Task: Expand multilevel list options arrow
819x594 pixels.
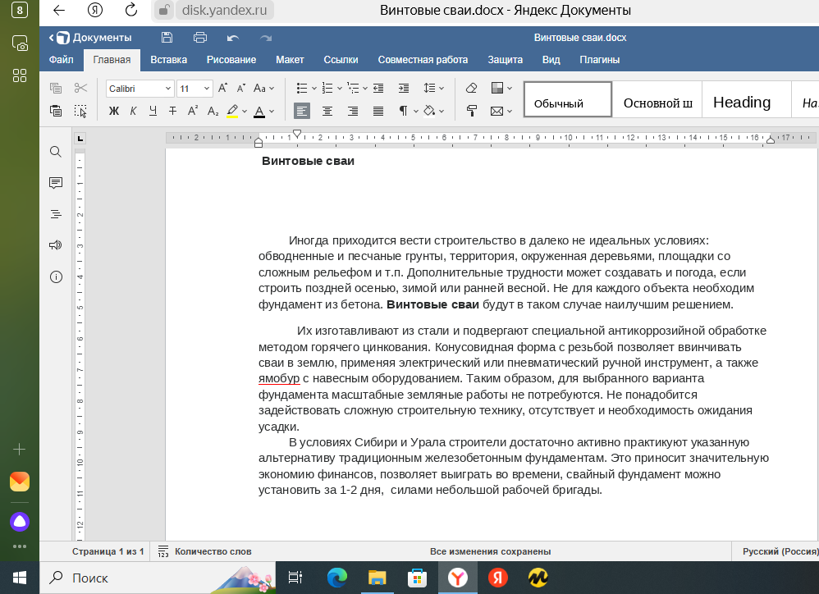Action: pyautogui.click(x=364, y=89)
